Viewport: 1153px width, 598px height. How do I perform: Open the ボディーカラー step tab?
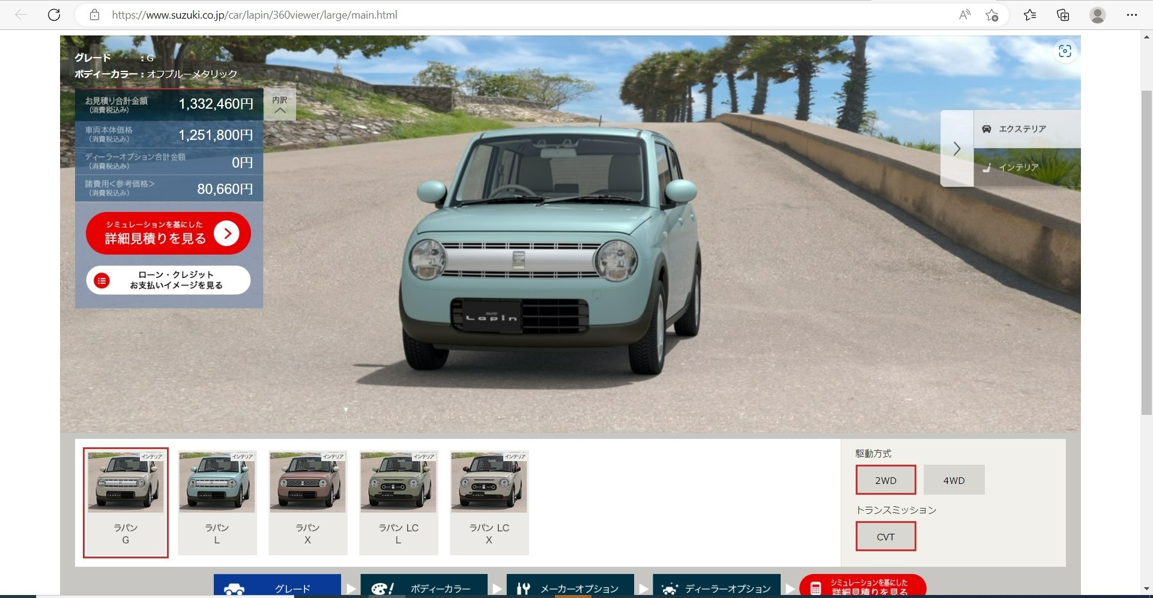[424, 585]
